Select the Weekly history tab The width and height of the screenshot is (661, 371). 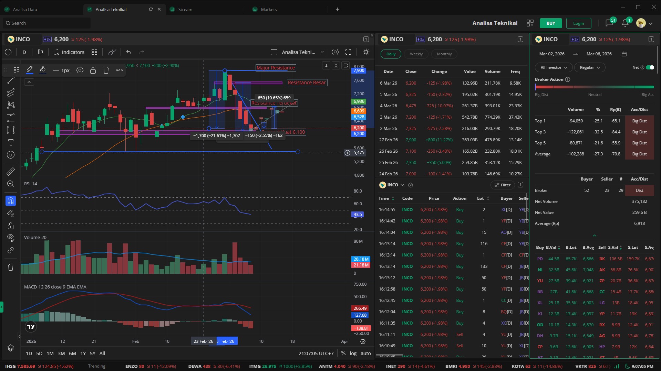pos(416,54)
